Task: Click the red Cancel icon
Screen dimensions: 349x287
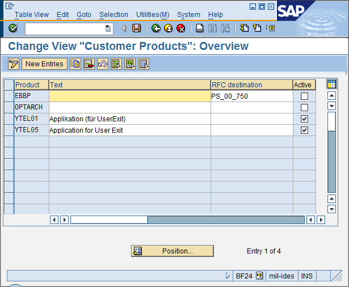Action: [x=180, y=28]
